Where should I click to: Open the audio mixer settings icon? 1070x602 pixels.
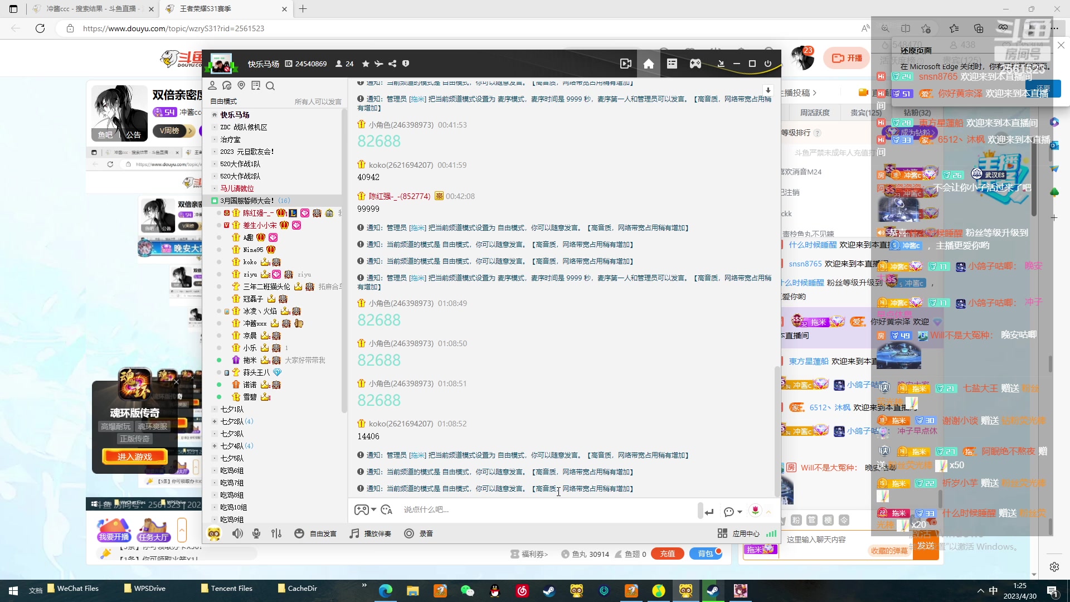coord(276,533)
